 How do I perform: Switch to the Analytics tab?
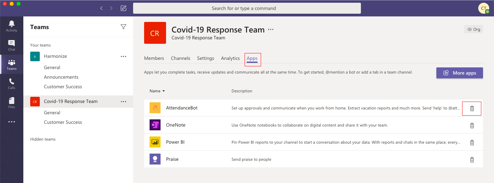(230, 58)
